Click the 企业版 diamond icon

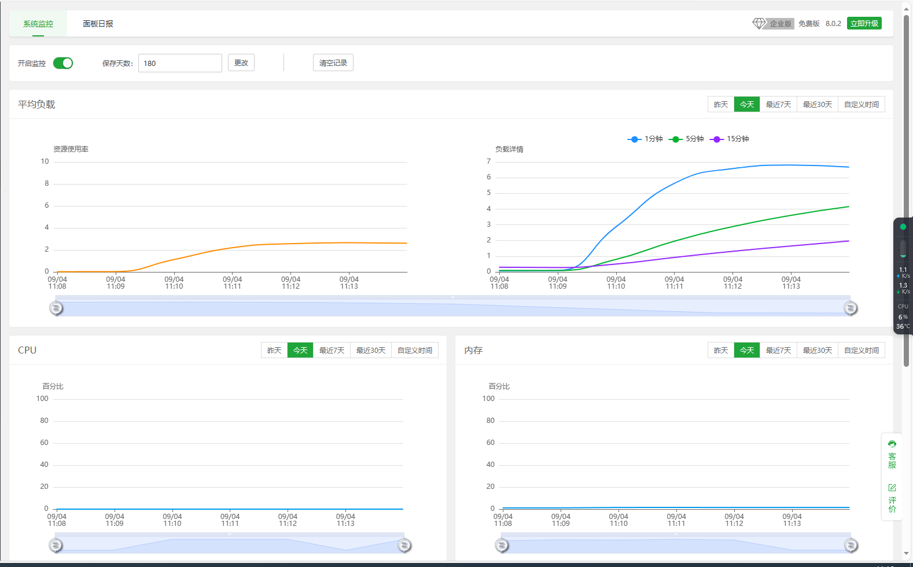[x=759, y=23]
